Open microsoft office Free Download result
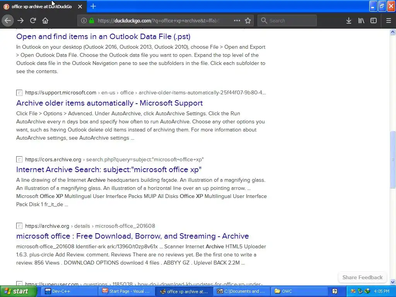The width and height of the screenshot is (396, 297). click(x=132, y=236)
